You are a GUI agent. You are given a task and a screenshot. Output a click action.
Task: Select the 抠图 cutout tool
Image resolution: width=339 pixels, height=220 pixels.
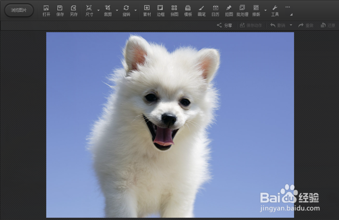click(229, 11)
